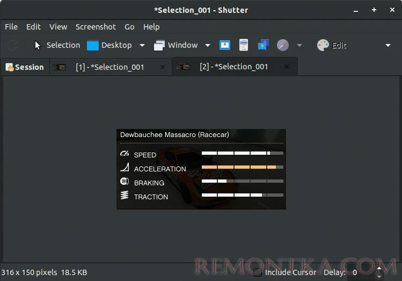Screen dimensions: 402x281
Task: Open the Screenshot menu
Action: pos(96,27)
